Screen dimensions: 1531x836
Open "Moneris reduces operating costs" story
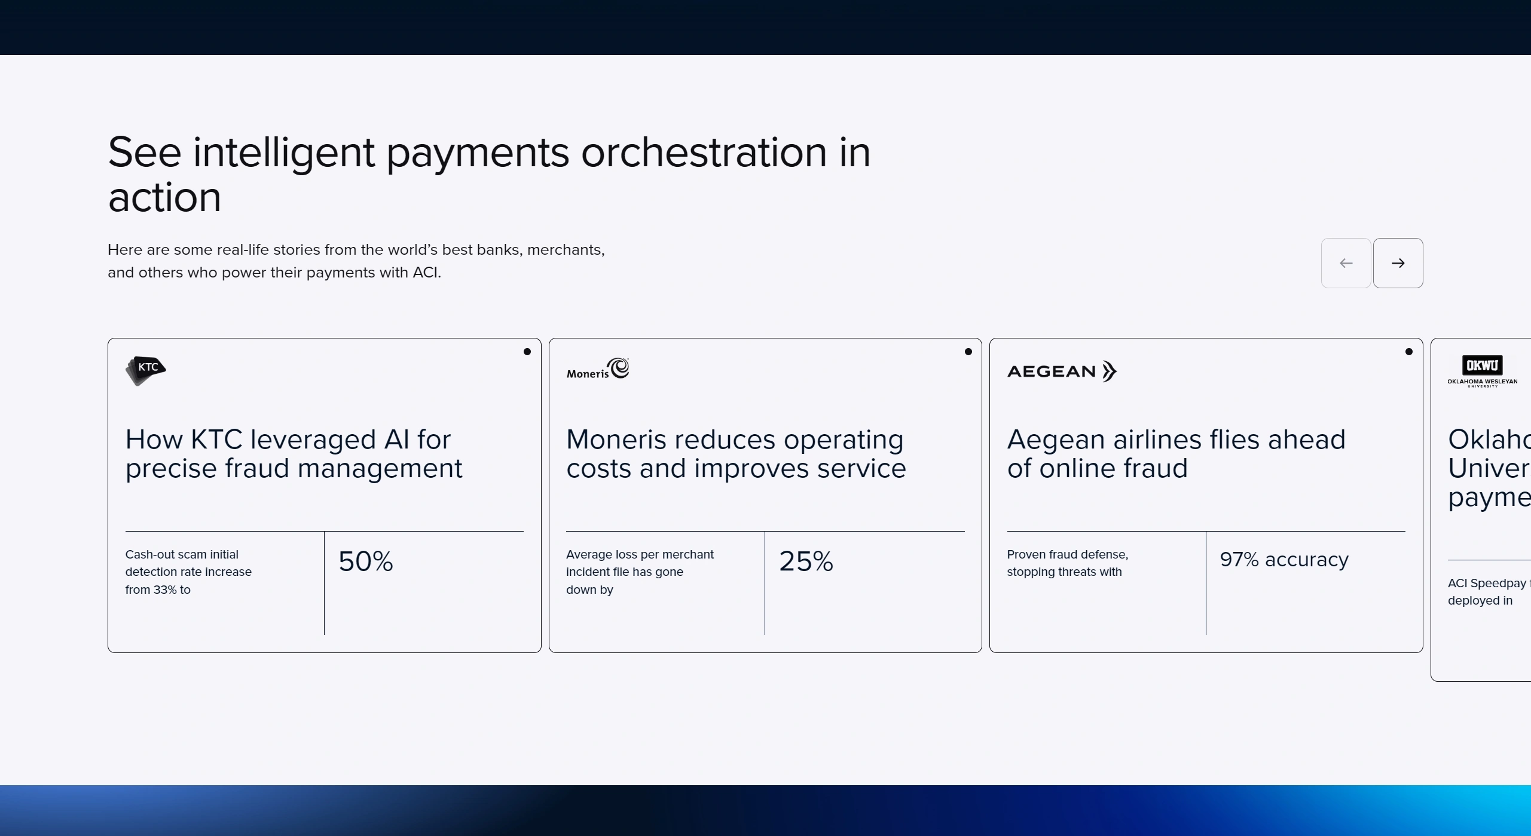[x=735, y=454]
